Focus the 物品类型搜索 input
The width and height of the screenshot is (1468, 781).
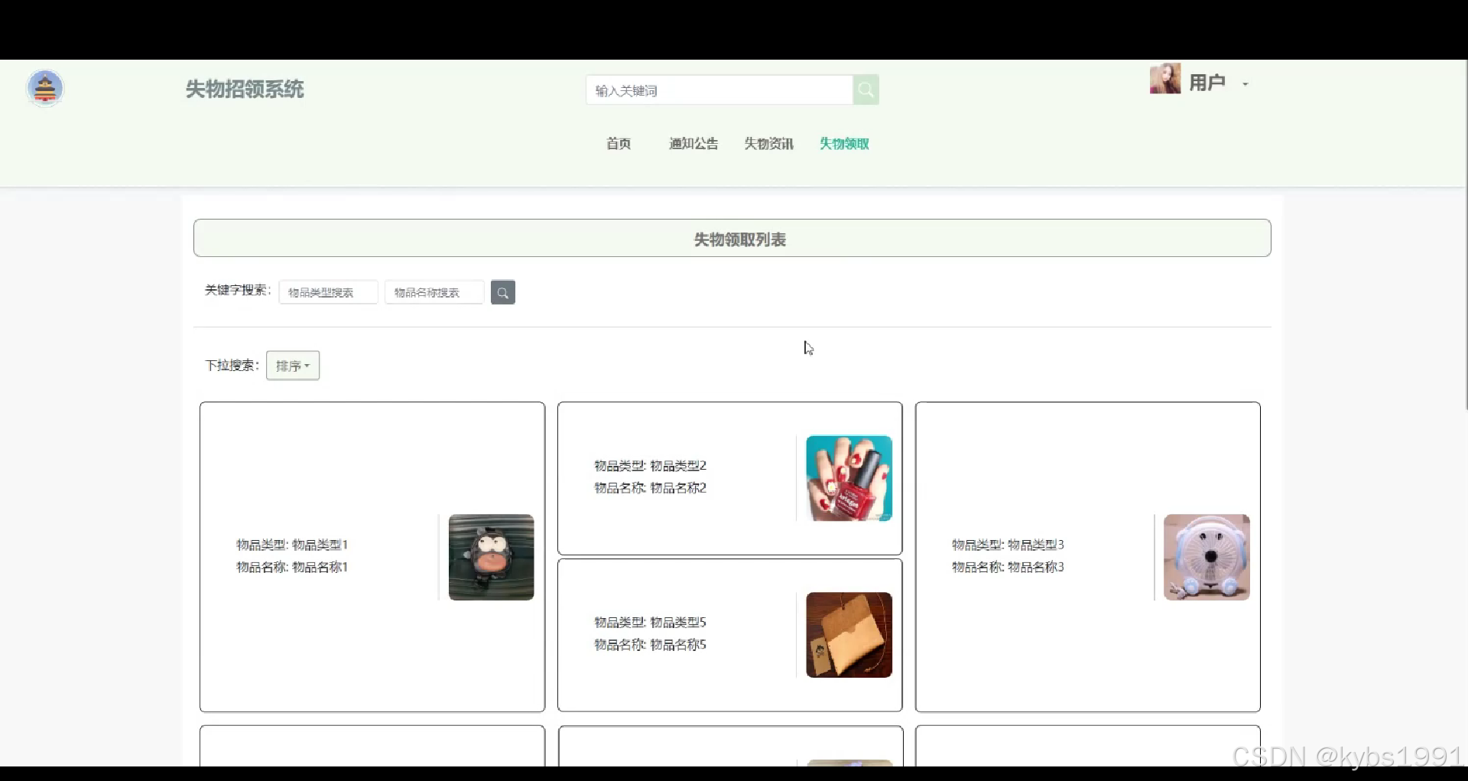[x=328, y=292]
